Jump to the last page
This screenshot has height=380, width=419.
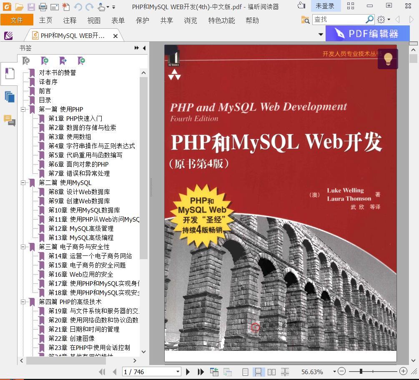point(201,372)
